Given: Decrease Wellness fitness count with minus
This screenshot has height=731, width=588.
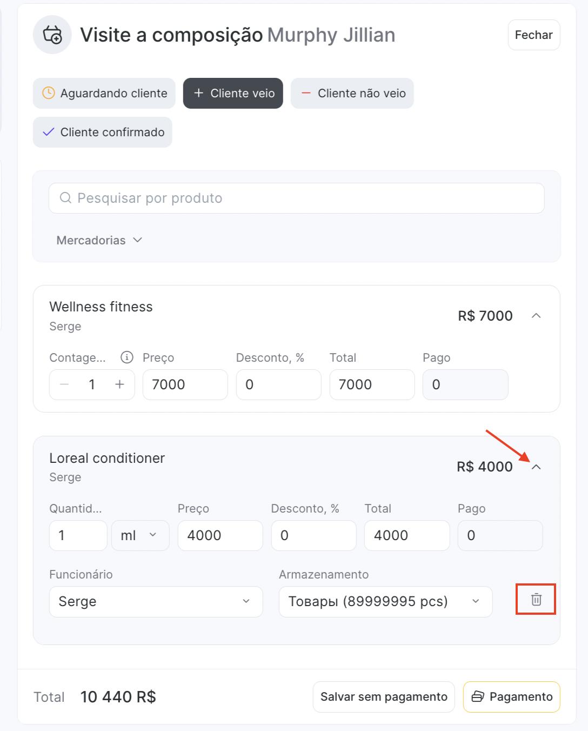Looking at the screenshot, I should (64, 384).
